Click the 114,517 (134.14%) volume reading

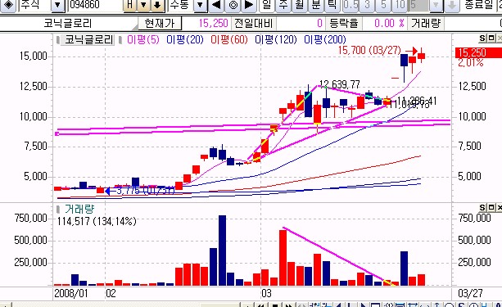click(97, 221)
